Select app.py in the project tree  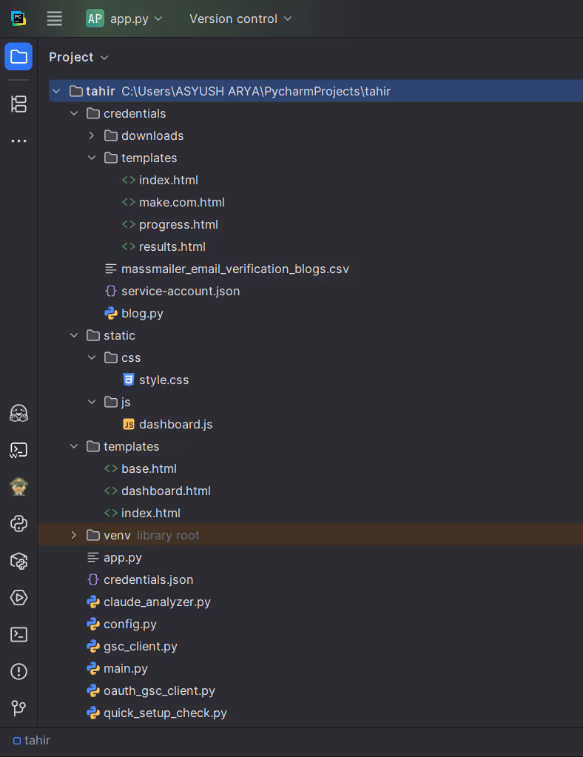coord(123,558)
